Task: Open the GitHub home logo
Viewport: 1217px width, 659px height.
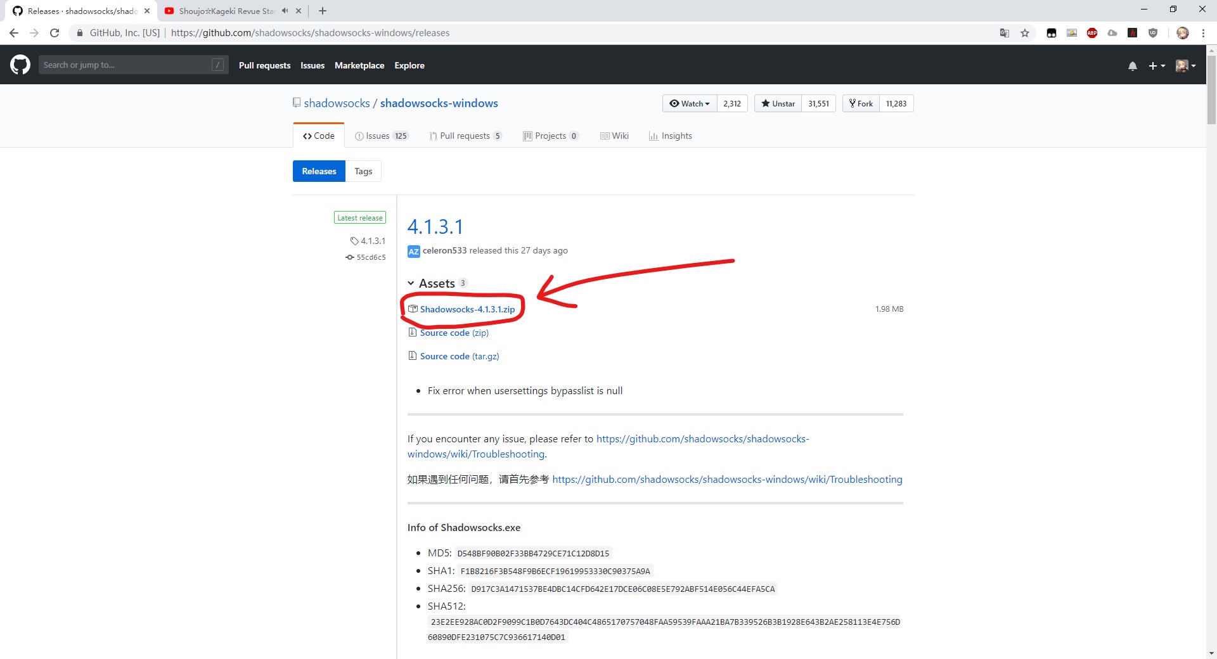Action: pos(20,65)
